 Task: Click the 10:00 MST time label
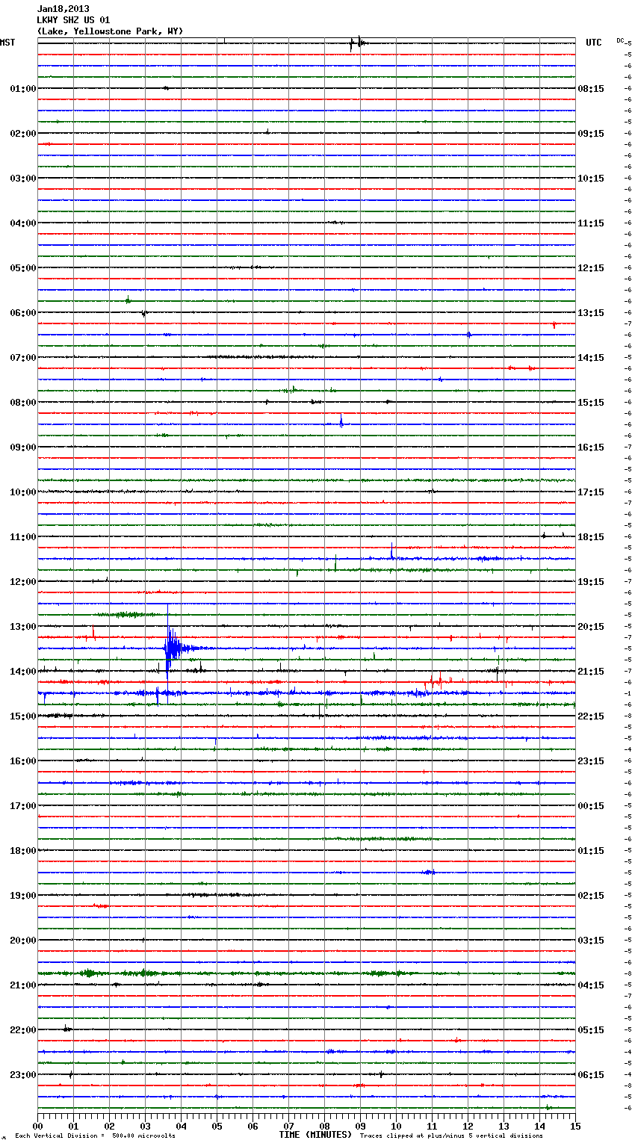pos(23,492)
